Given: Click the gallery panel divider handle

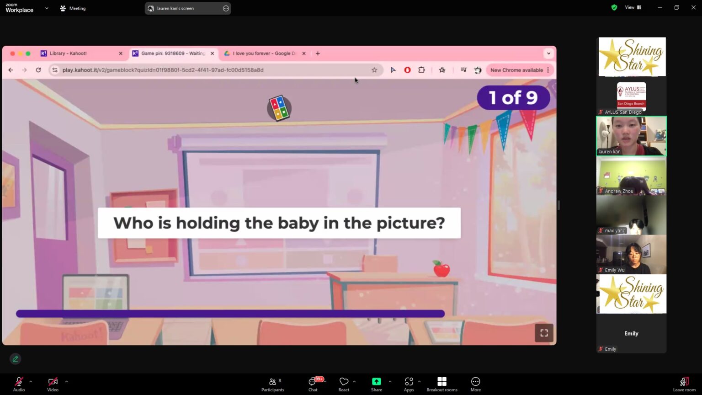Looking at the screenshot, I should (x=558, y=205).
